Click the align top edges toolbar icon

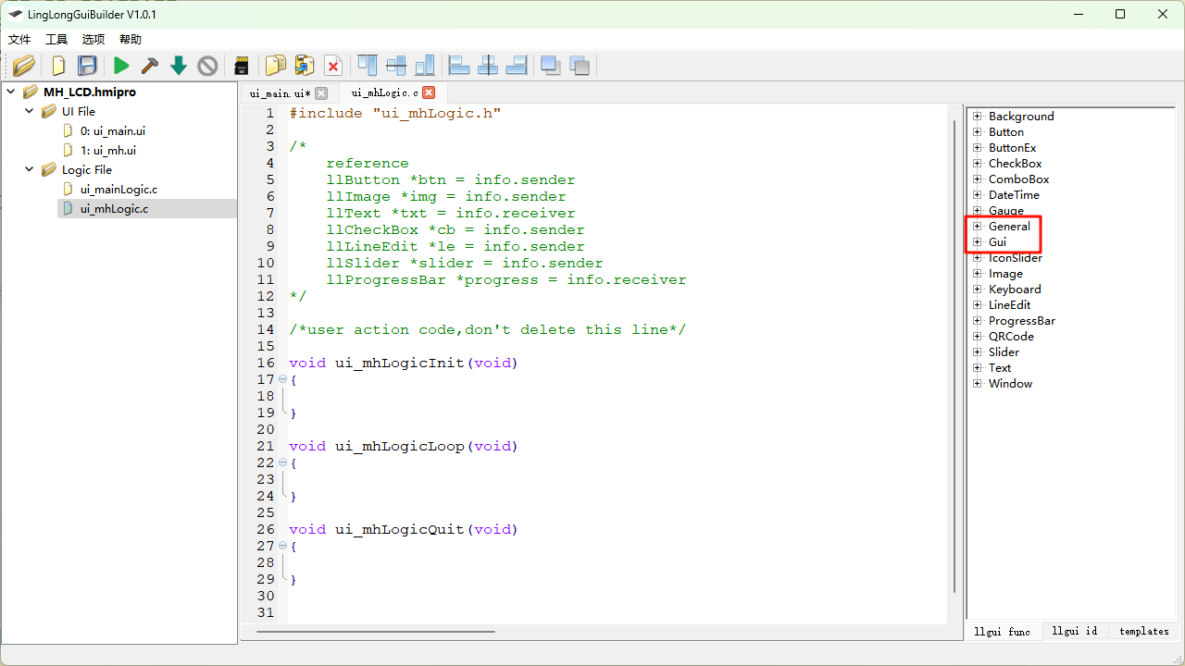368,66
